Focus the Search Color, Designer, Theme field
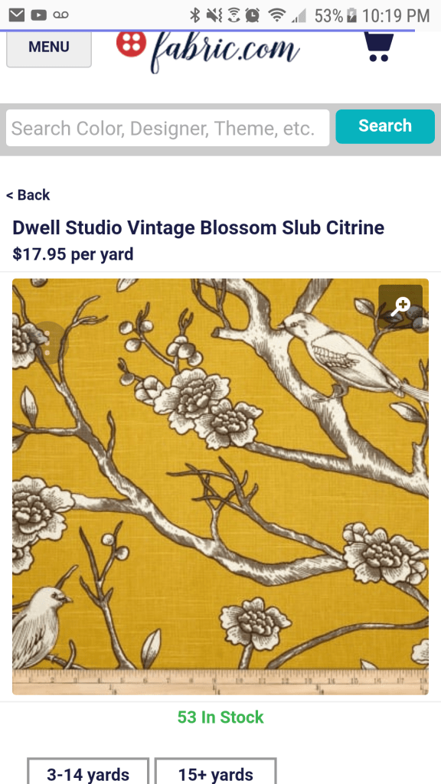 (x=168, y=128)
